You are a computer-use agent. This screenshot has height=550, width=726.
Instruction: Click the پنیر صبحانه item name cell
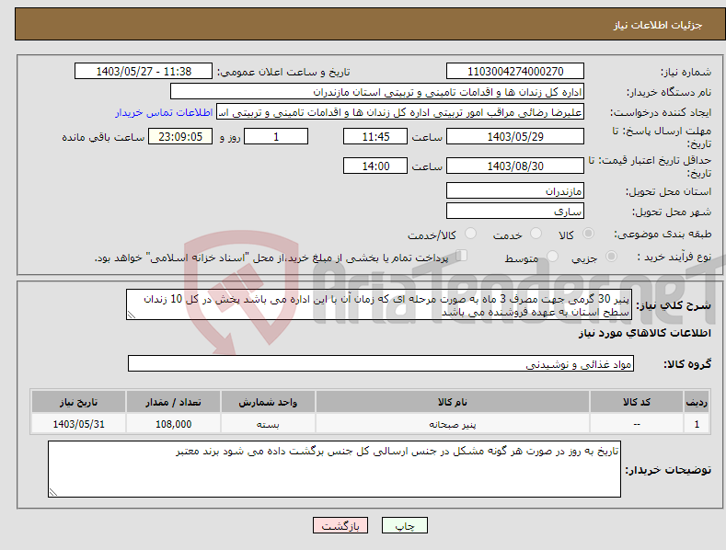point(453,424)
